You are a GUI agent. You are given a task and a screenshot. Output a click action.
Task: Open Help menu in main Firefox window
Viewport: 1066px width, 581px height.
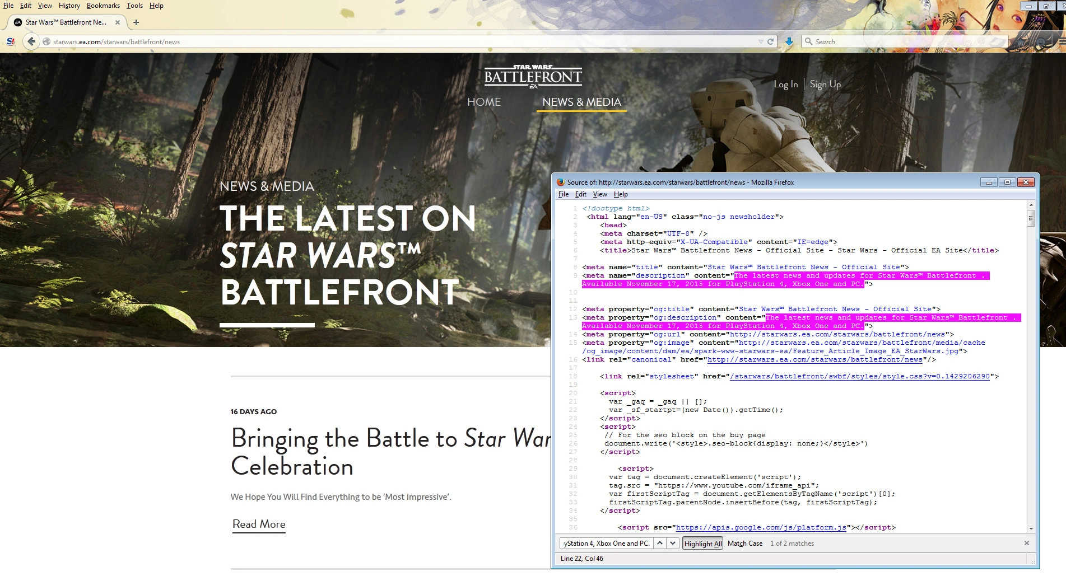tap(156, 6)
